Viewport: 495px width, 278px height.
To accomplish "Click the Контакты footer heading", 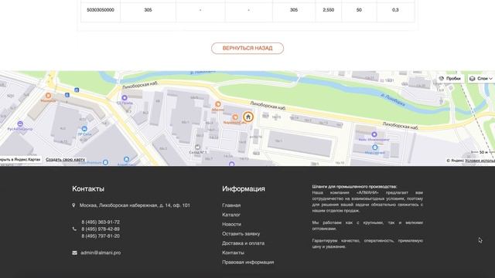I will coord(88,188).
